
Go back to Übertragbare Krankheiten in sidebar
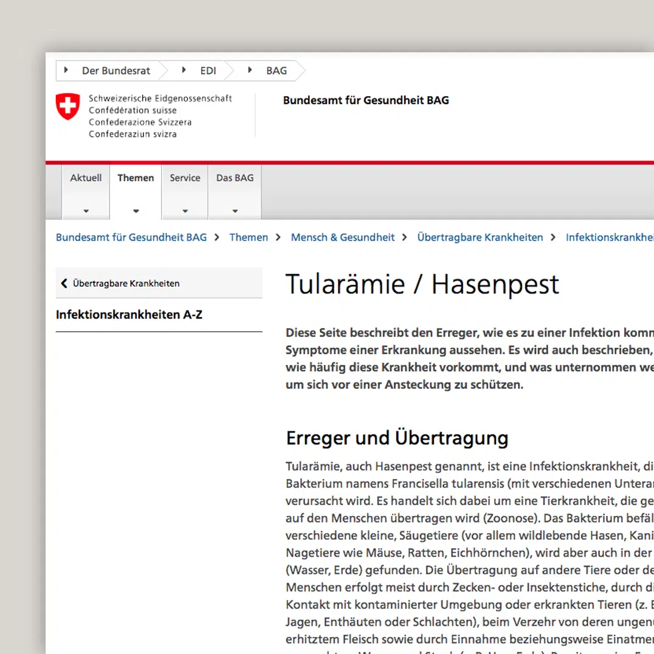coord(159,283)
